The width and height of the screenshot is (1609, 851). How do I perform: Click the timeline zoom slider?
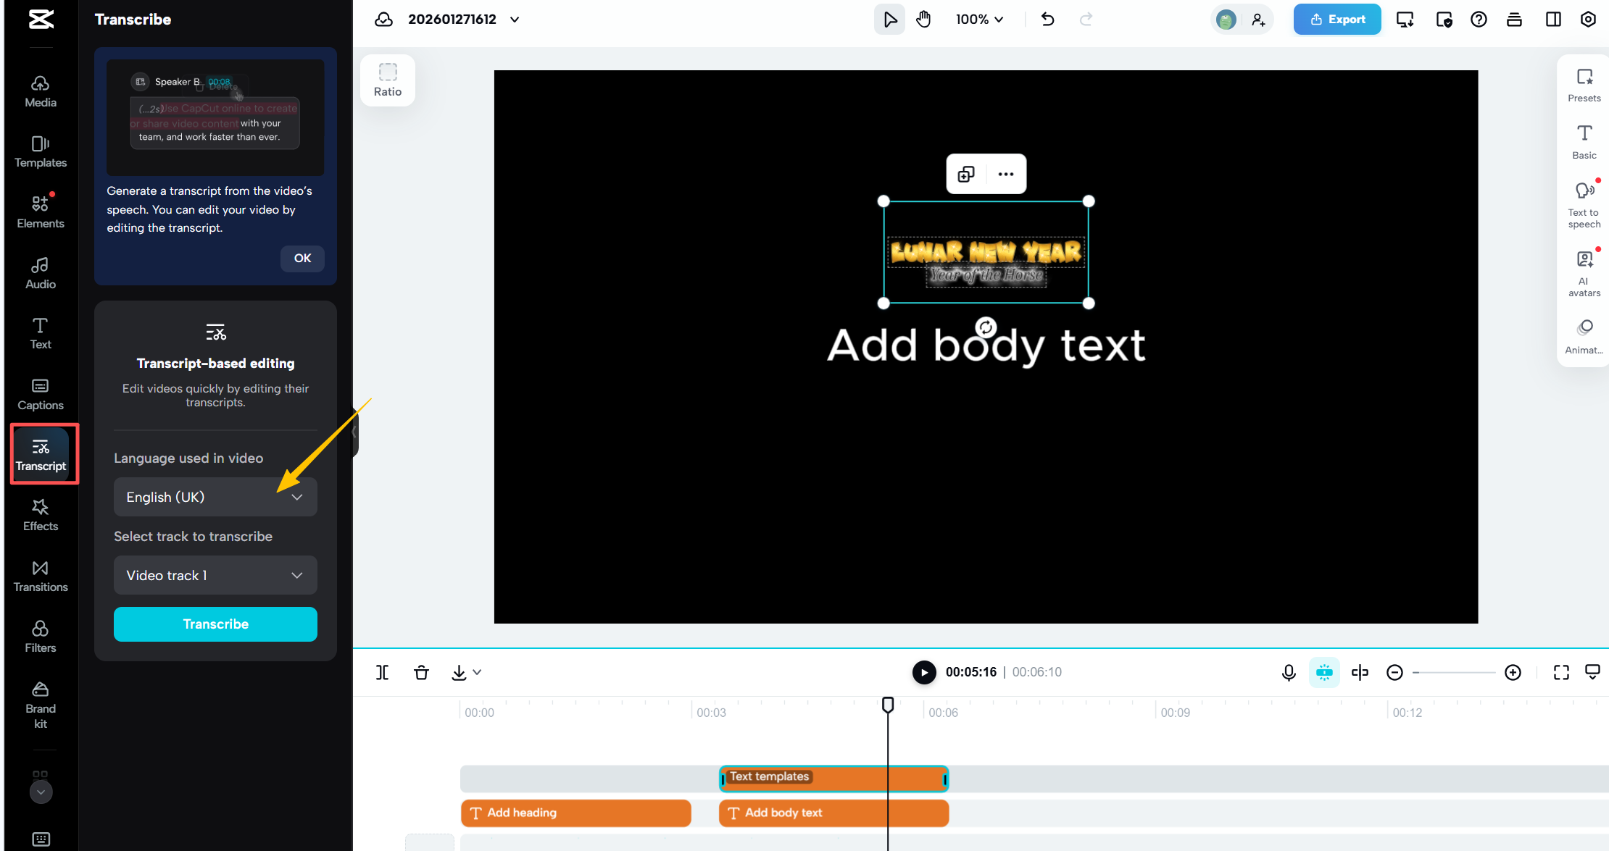point(1453,672)
